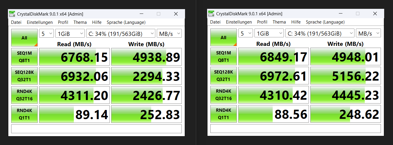This screenshot has width=393, height=145.
Task: Open Datei menu in right window
Action: click(x=215, y=22)
